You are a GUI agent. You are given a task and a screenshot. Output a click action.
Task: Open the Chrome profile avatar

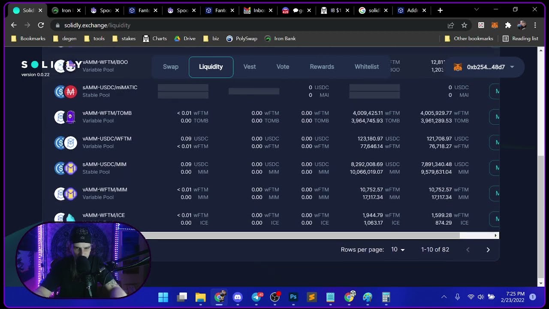pos(522,25)
